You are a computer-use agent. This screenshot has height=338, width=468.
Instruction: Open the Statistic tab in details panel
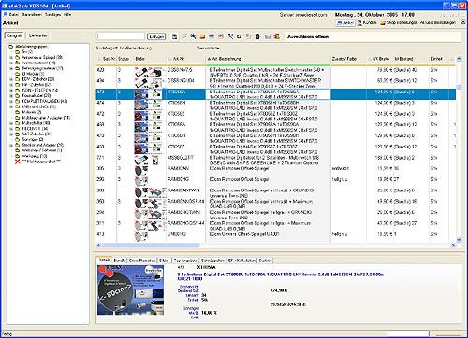[265, 261]
